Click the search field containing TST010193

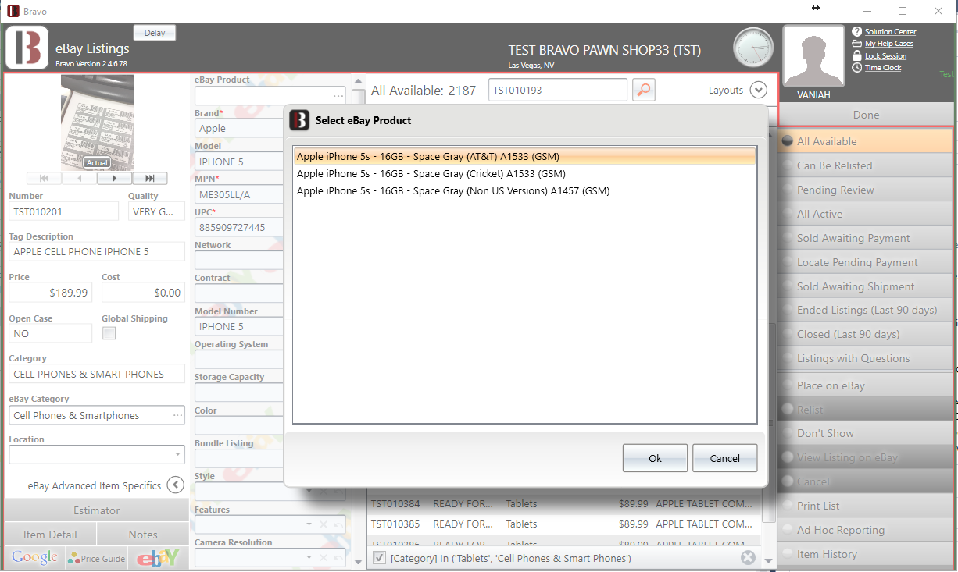(x=558, y=90)
